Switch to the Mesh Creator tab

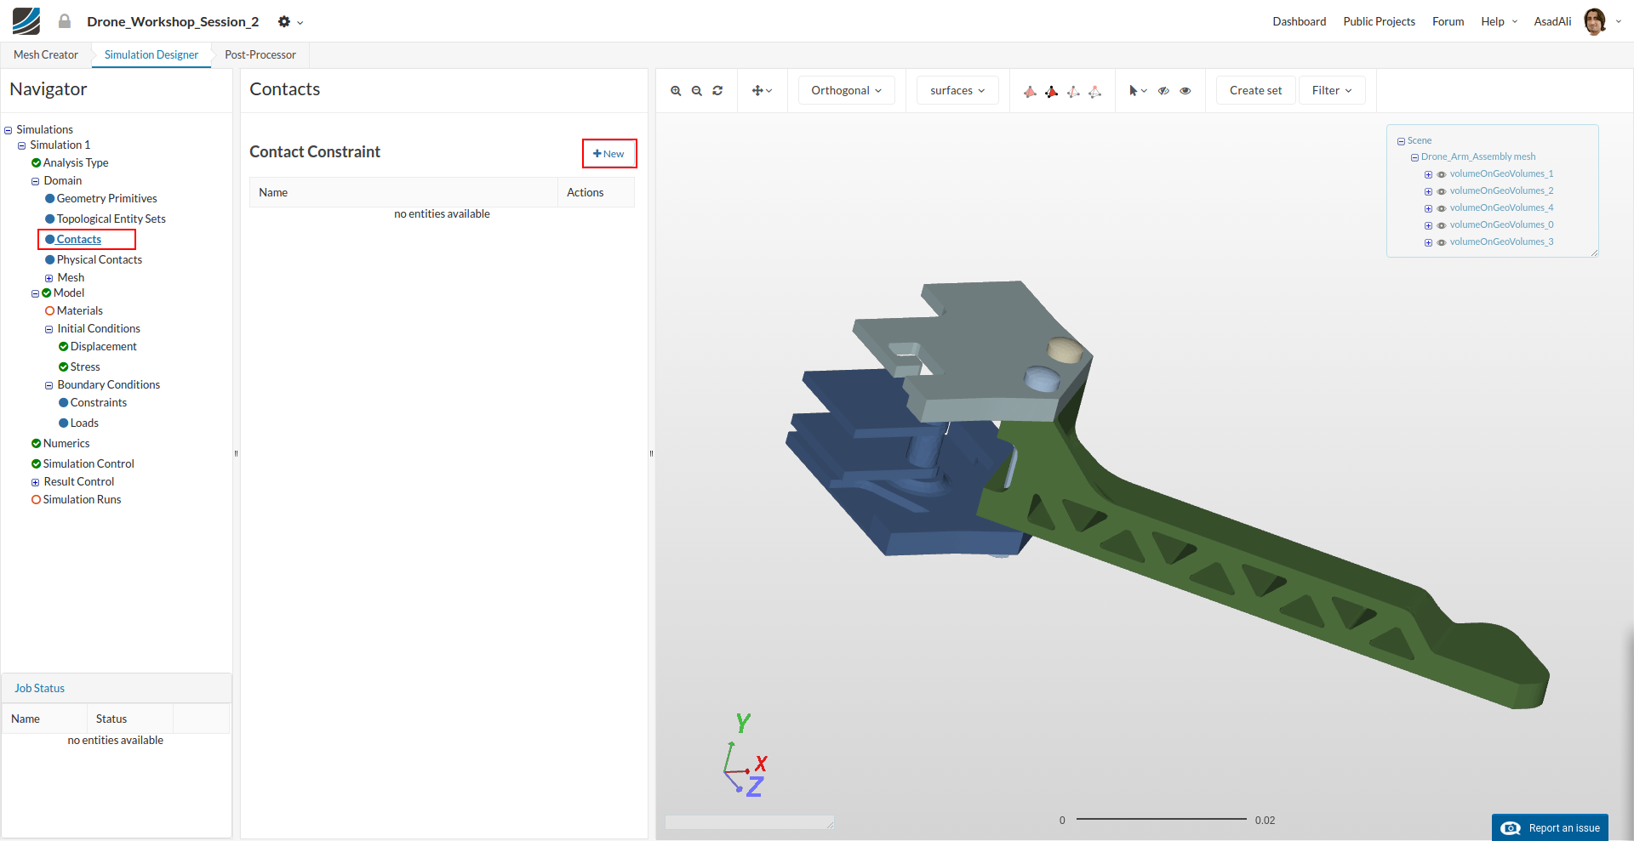[46, 55]
